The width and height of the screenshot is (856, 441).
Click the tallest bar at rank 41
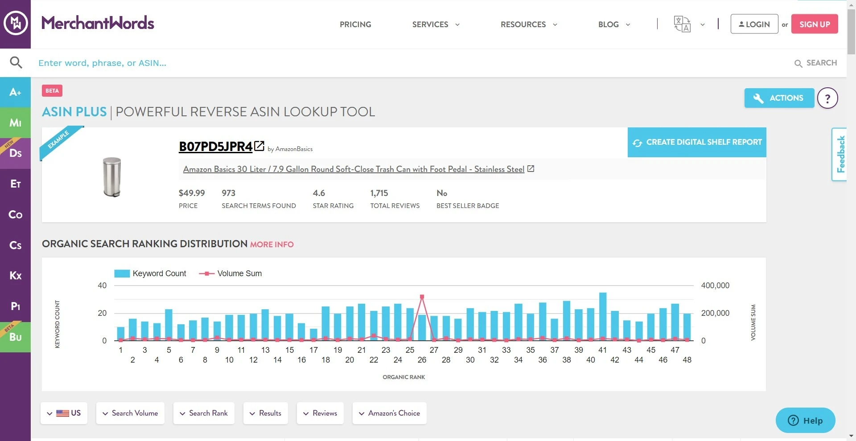603,316
